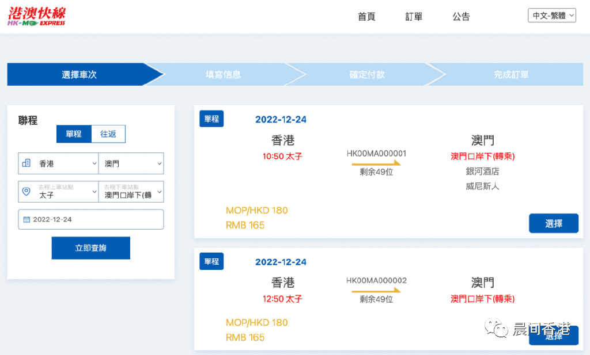Image resolution: width=590 pixels, height=355 pixels.
Task: Go to the 首頁 menu item
Action: [366, 17]
